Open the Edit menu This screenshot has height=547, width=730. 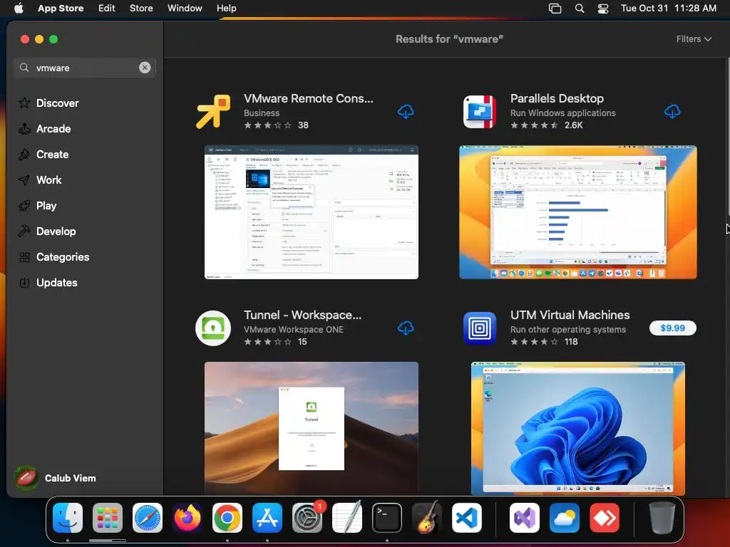(x=107, y=8)
